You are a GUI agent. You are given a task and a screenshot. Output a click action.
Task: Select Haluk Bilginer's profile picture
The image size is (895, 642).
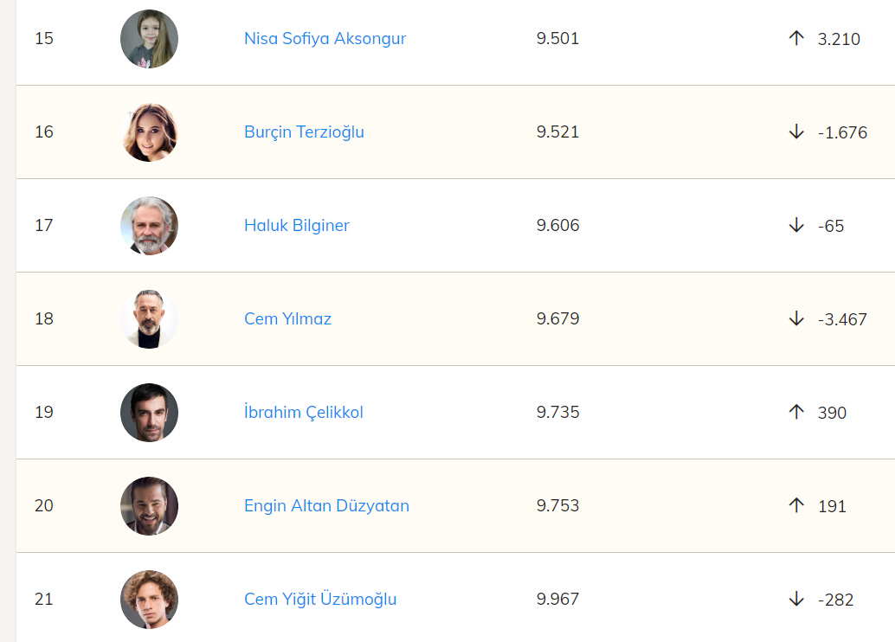point(149,226)
